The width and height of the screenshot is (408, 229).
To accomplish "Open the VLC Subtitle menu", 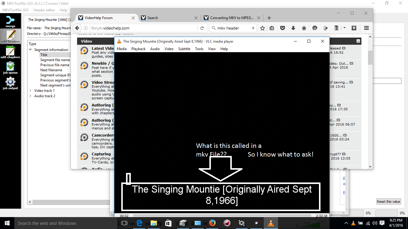I will (x=184, y=49).
